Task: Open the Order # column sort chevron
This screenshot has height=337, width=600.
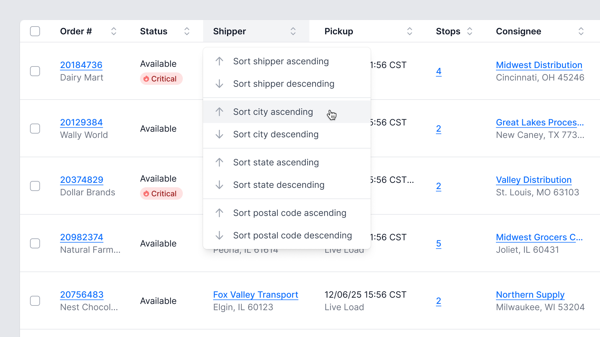Action: (114, 31)
